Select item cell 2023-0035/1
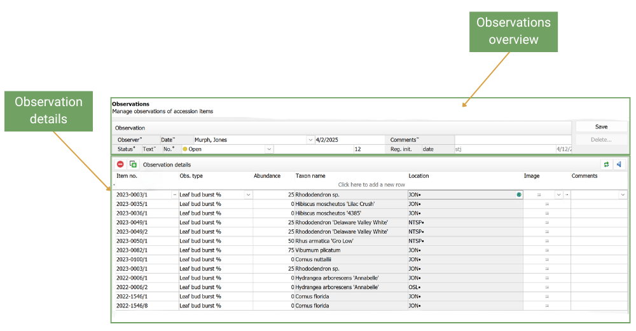The width and height of the screenshot is (636, 331). [x=146, y=204]
